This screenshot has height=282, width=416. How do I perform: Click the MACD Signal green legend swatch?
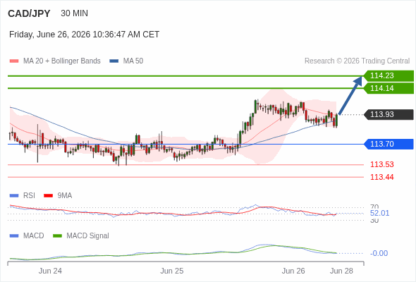(x=57, y=236)
